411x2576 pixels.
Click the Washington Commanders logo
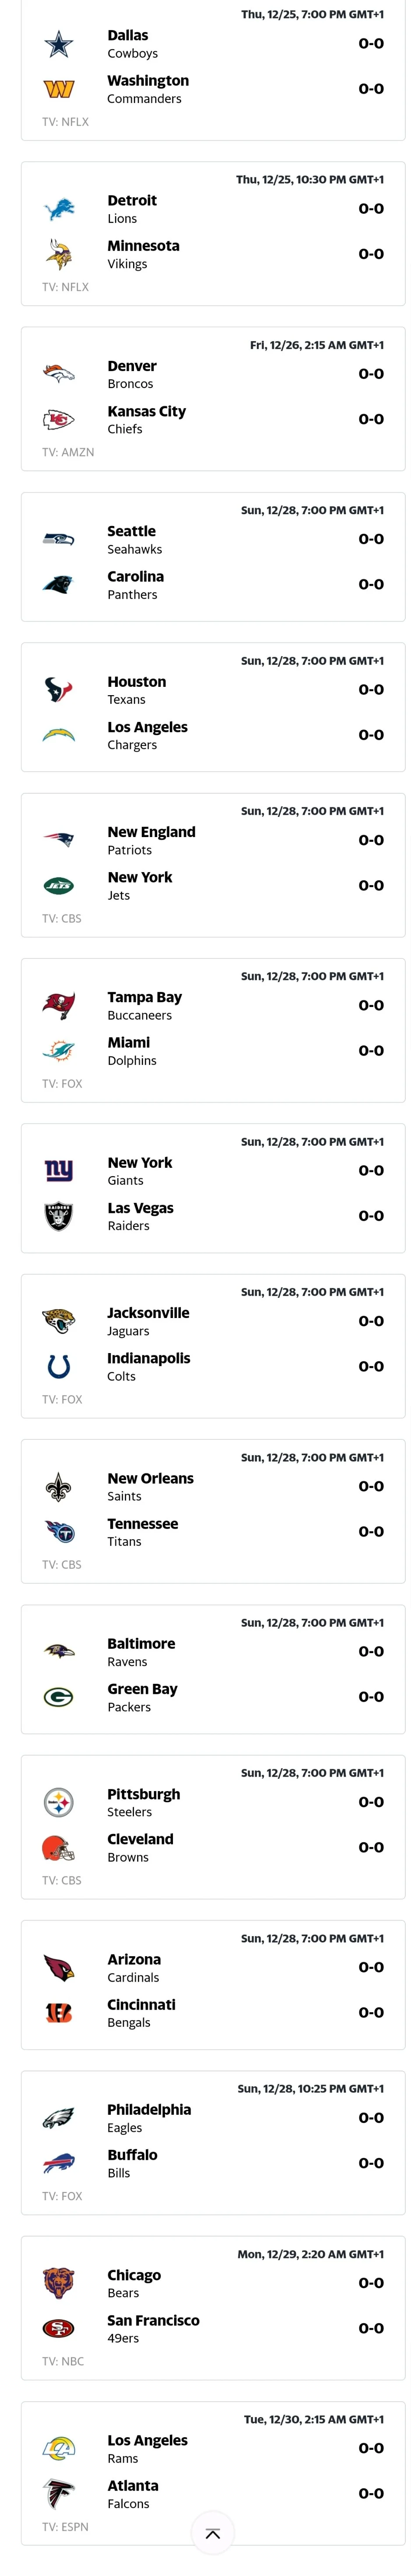coord(59,89)
